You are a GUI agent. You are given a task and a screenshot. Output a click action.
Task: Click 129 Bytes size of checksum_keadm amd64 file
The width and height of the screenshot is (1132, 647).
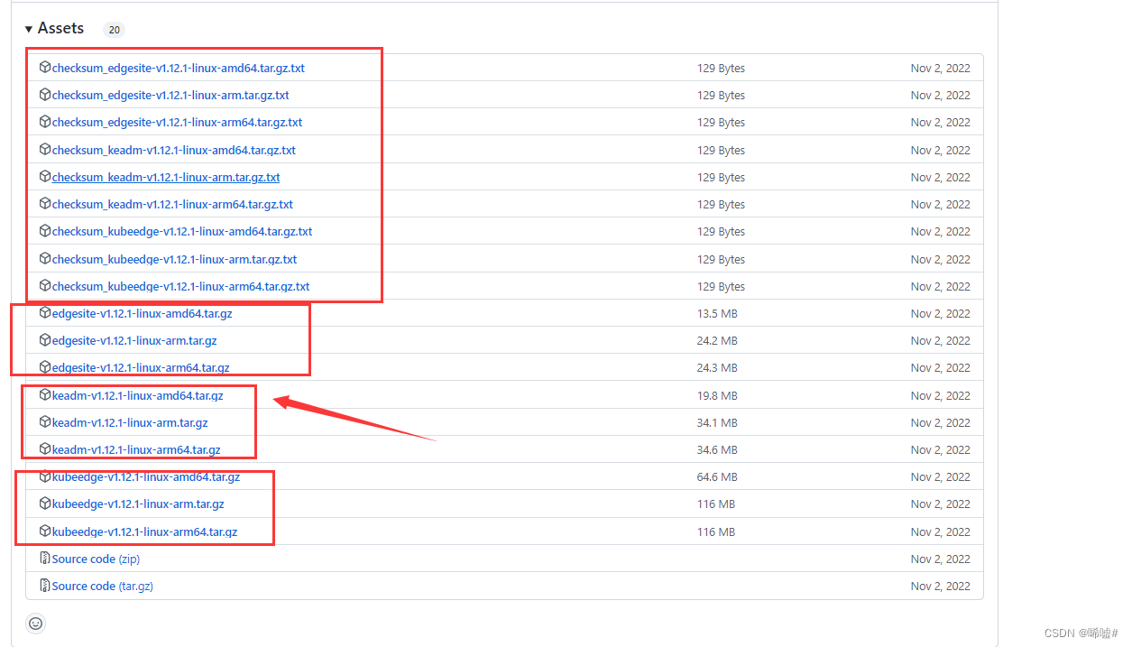[721, 150]
